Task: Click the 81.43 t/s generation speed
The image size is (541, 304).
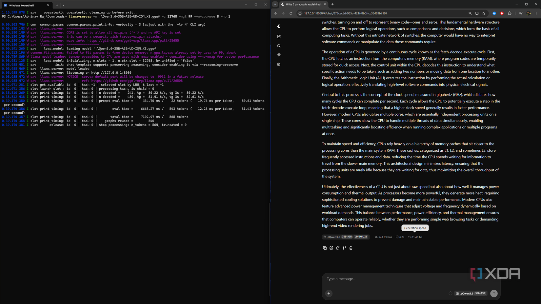Action: [x=415, y=237]
